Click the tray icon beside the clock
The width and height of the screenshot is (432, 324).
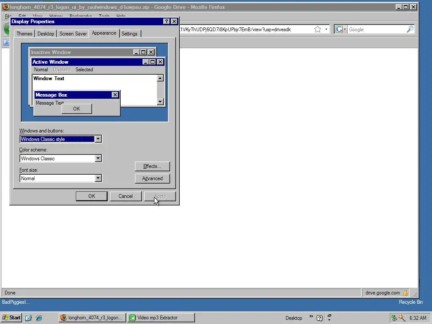pos(402,318)
